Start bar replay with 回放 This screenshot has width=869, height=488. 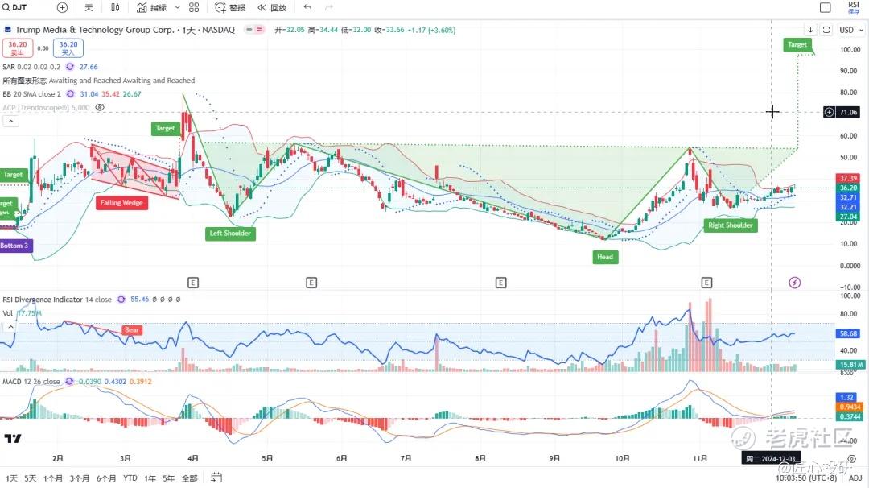tap(272, 7)
